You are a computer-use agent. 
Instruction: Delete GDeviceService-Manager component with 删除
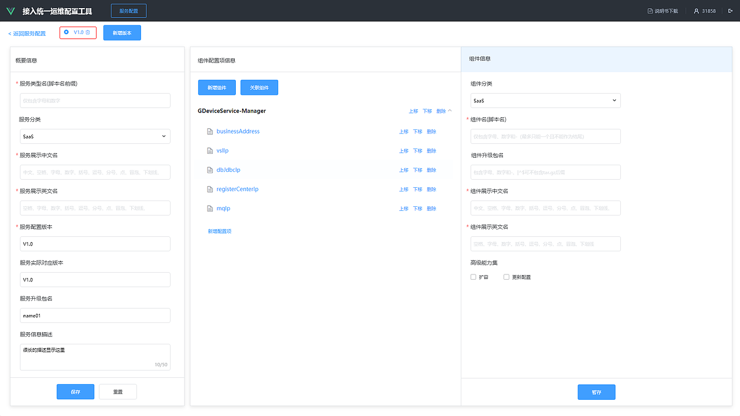[441, 111]
